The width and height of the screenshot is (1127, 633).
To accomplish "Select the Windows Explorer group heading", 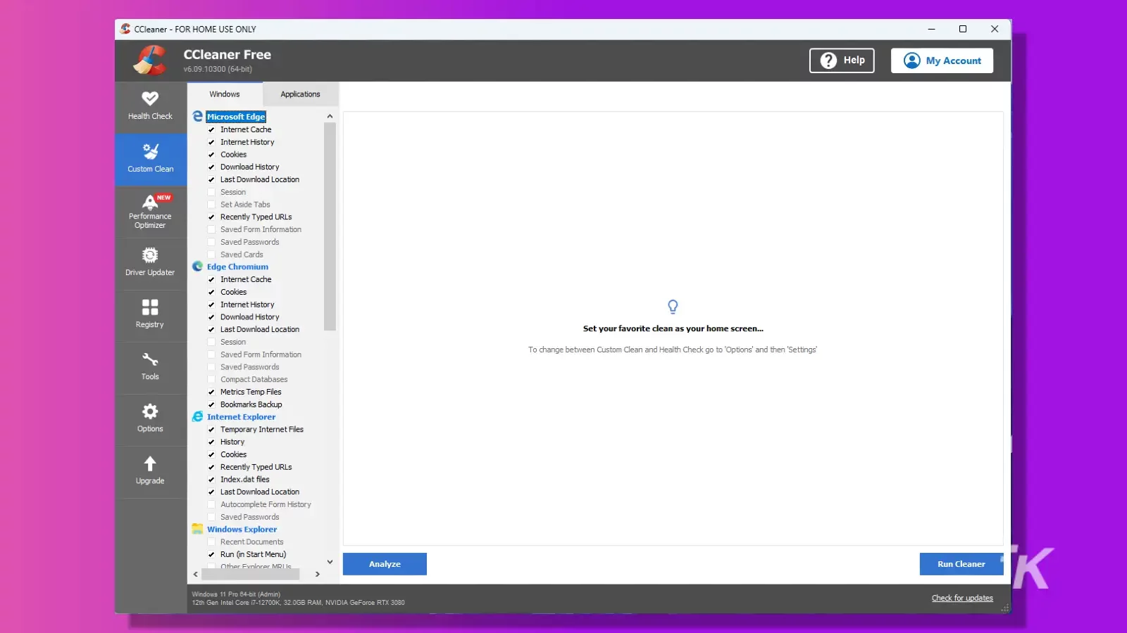I will [x=242, y=529].
